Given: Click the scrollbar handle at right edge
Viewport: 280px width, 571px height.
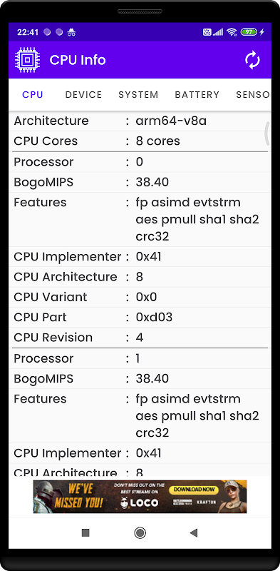Looking at the screenshot, I should click(267, 133).
